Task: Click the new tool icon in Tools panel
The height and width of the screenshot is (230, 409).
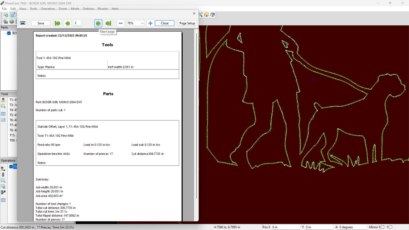Action: pos(3,100)
